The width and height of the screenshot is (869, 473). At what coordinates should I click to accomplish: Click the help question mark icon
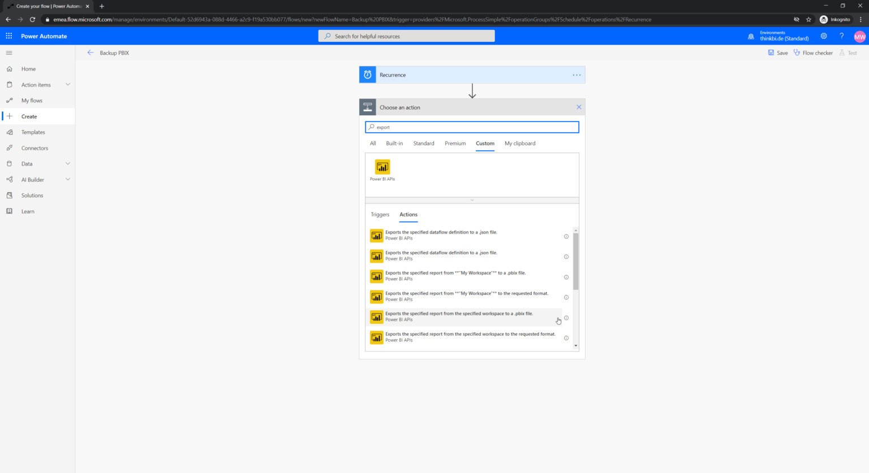[x=841, y=36]
